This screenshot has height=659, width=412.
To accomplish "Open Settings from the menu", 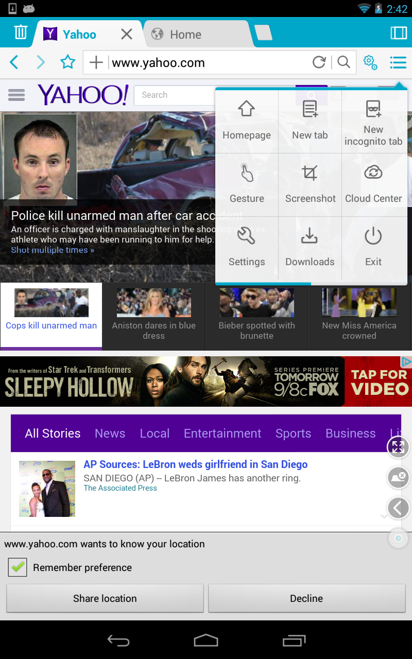I will click(247, 248).
